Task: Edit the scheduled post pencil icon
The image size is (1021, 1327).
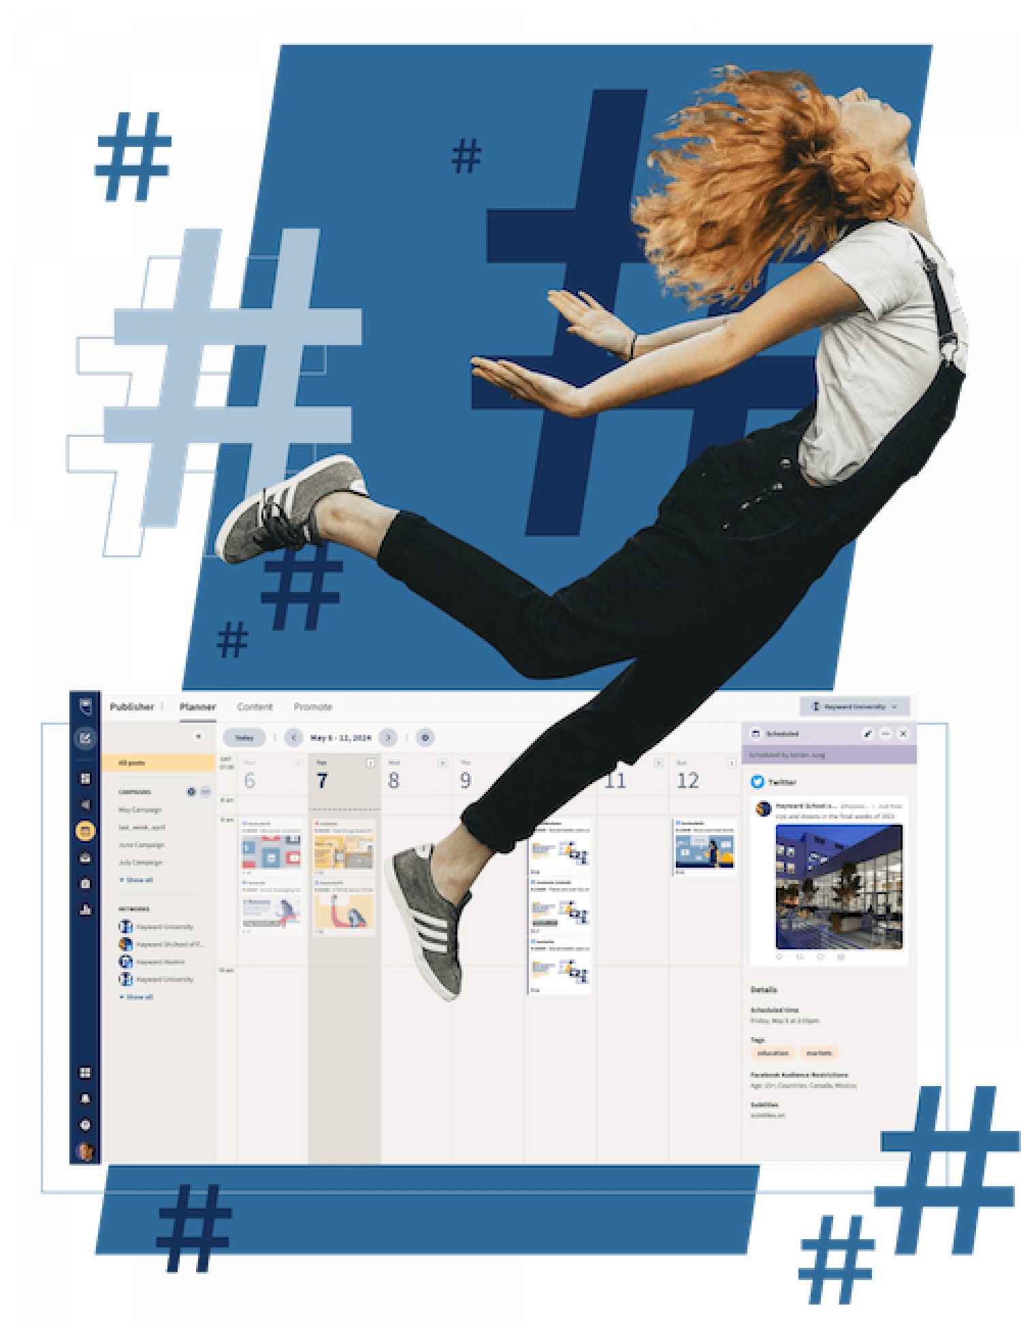Action: 868,734
